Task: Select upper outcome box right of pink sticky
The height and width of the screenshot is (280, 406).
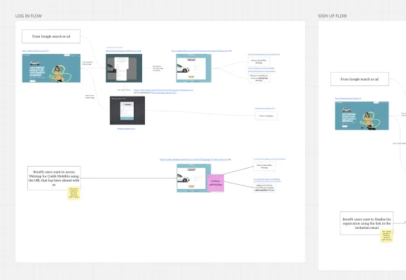Action: click(x=265, y=167)
